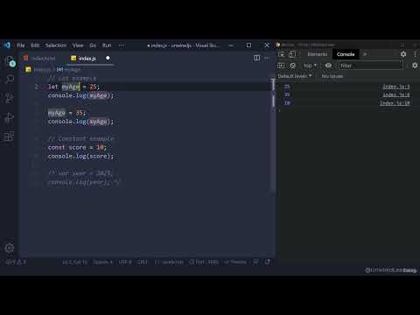Show more DevTools tabs via the chevron

pyautogui.click(x=365, y=54)
